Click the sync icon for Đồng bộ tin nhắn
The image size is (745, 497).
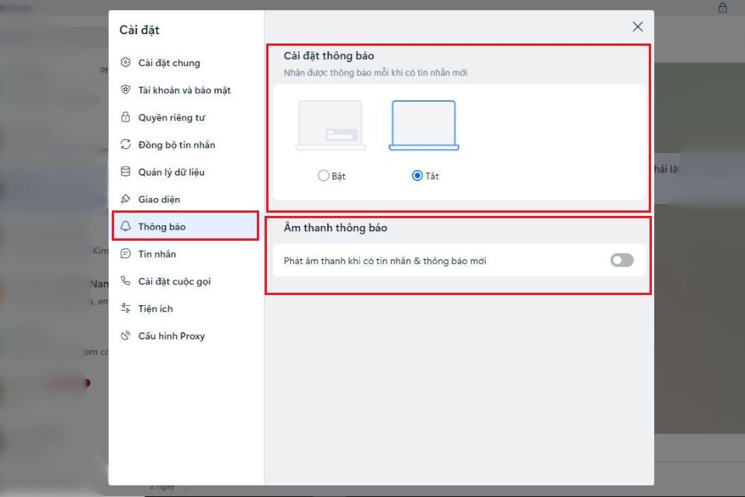tap(126, 144)
